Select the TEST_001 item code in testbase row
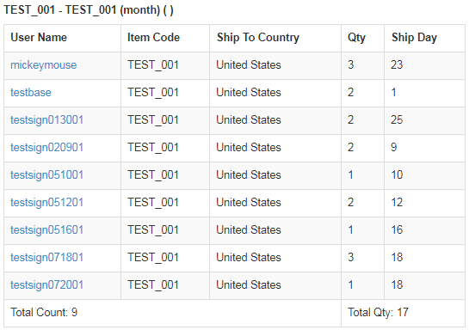469x330 pixels. (153, 93)
